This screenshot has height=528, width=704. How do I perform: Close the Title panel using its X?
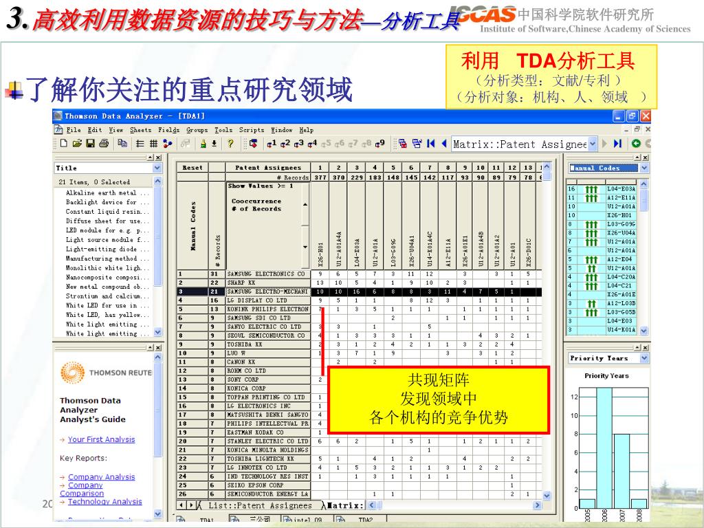pos(158,157)
